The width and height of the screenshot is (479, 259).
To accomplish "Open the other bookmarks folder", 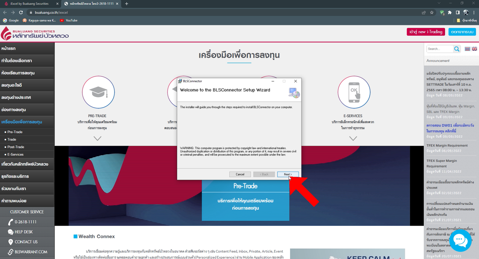I will 466,20.
